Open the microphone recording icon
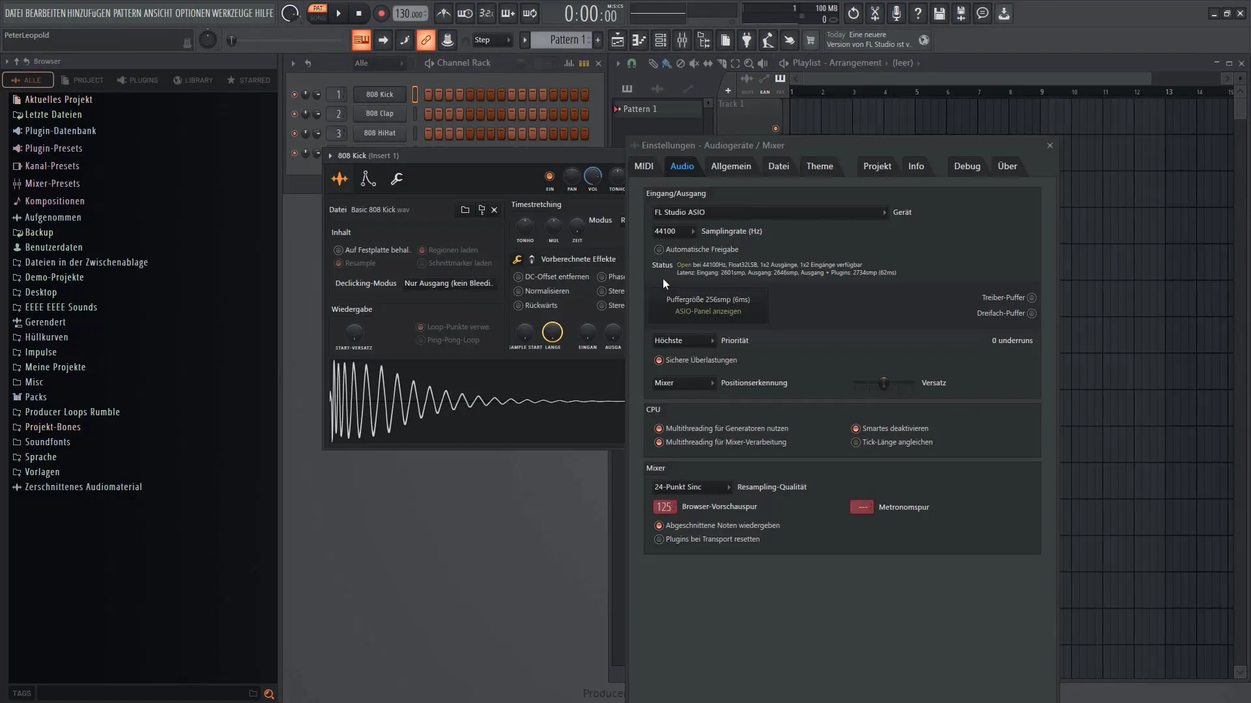Screen dimensions: 1251x703 coord(897,13)
